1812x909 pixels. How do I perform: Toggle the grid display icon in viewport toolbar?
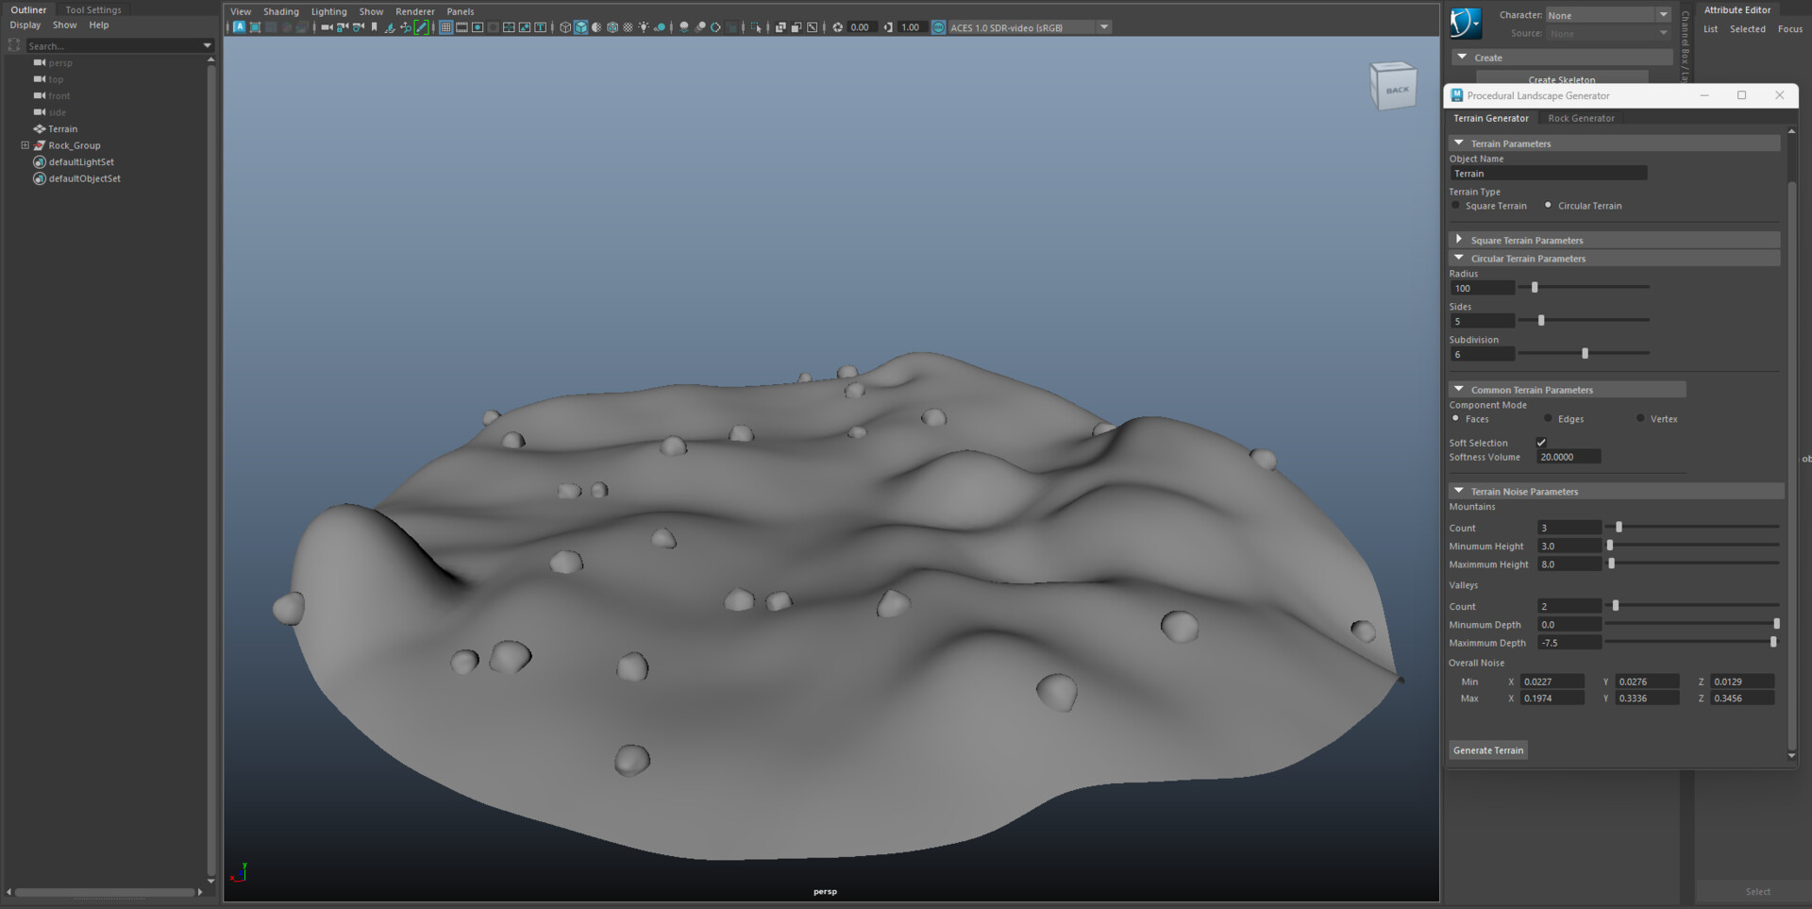tap(445, 27)
